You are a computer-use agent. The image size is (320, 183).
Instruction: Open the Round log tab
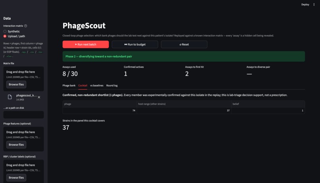click(x=112, y=85)
